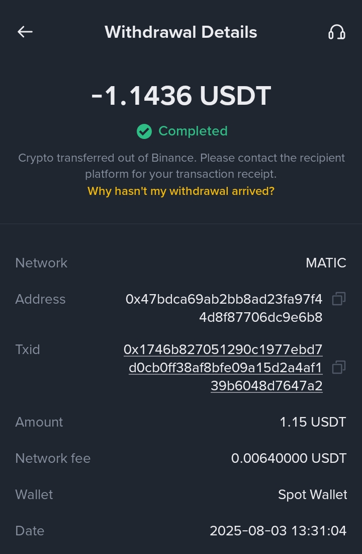Screen dimensions: 362x554
Task: Tap the recipient address text
Action: tap(224, 308)
